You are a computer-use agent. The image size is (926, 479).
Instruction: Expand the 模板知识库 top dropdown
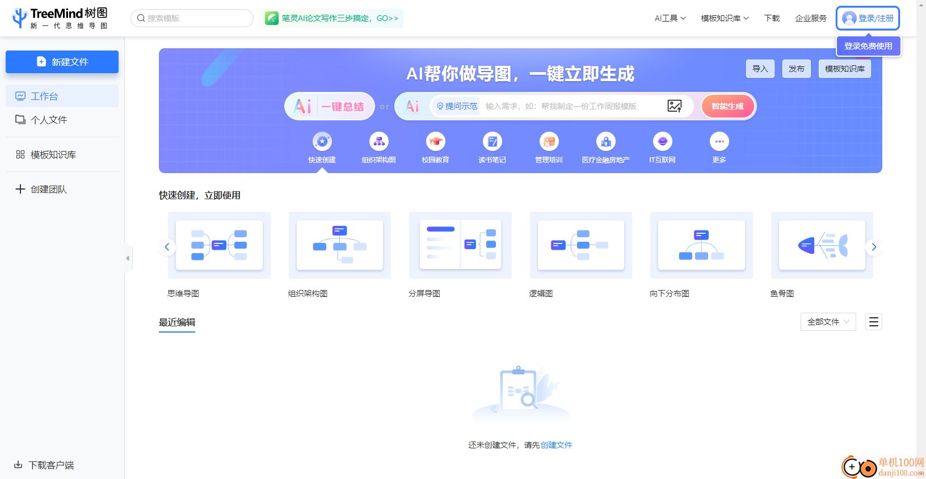coord(725,18)
